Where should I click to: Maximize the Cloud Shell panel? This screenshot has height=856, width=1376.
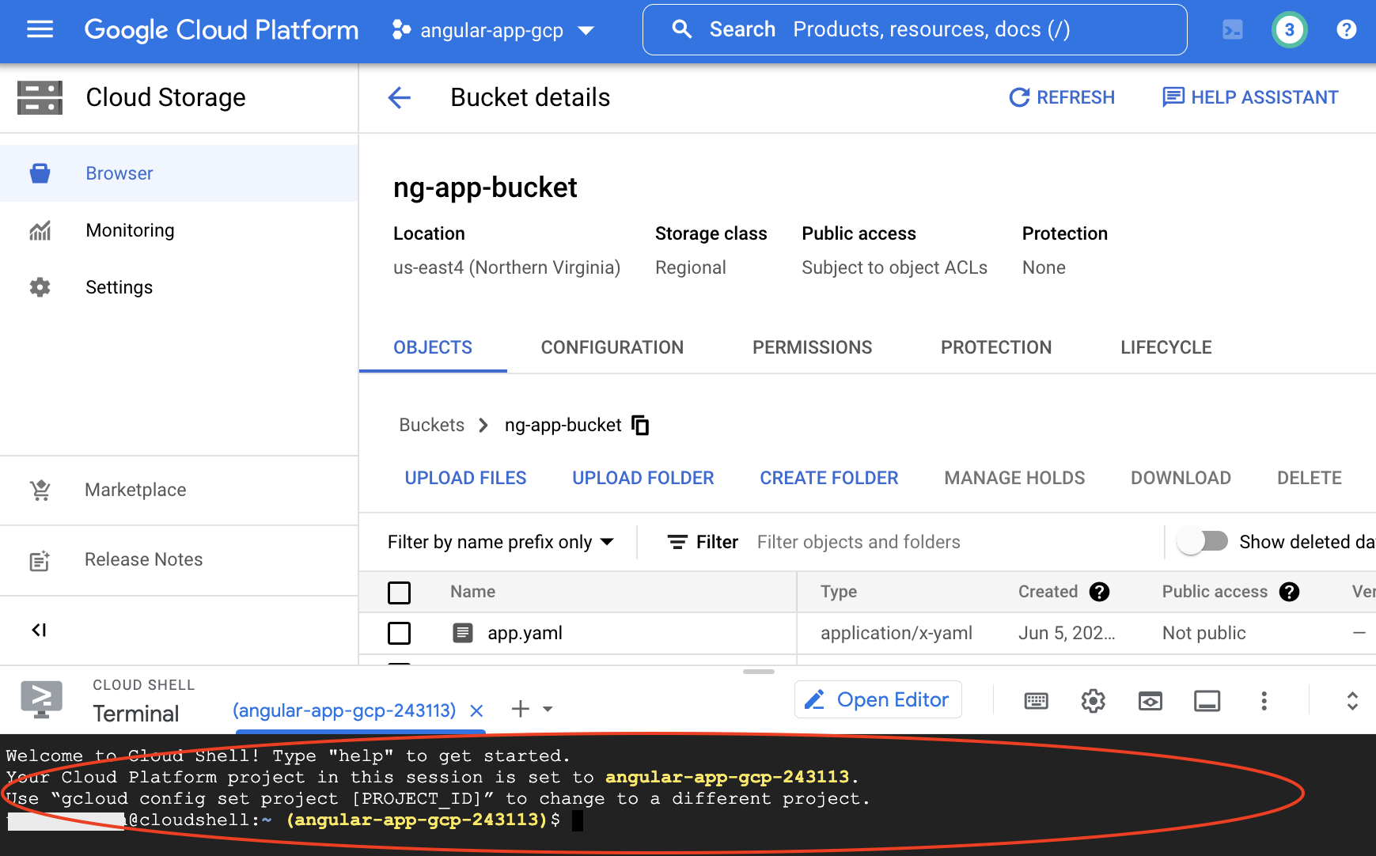pyautogui.click(x=1352, y=701)
